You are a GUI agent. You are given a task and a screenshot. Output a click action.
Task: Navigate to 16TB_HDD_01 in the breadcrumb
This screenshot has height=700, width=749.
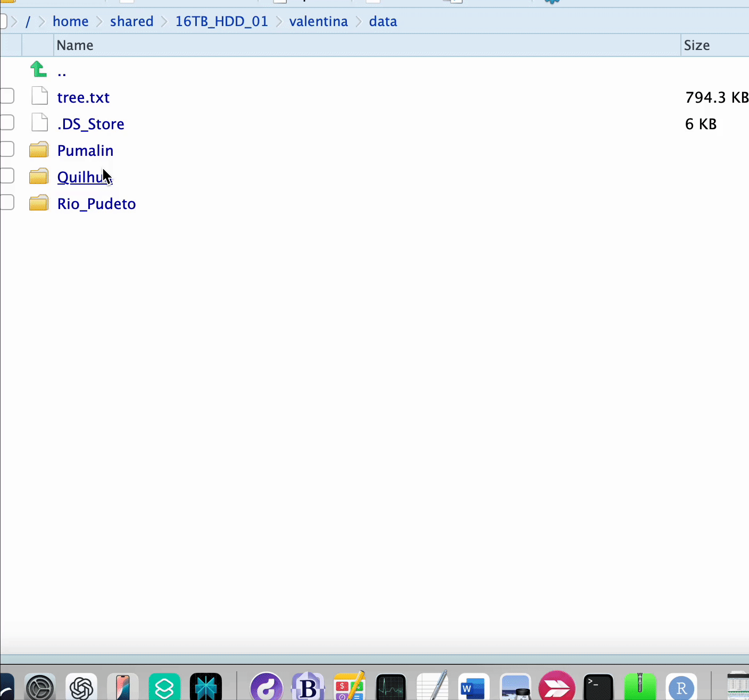click(221, 21)
